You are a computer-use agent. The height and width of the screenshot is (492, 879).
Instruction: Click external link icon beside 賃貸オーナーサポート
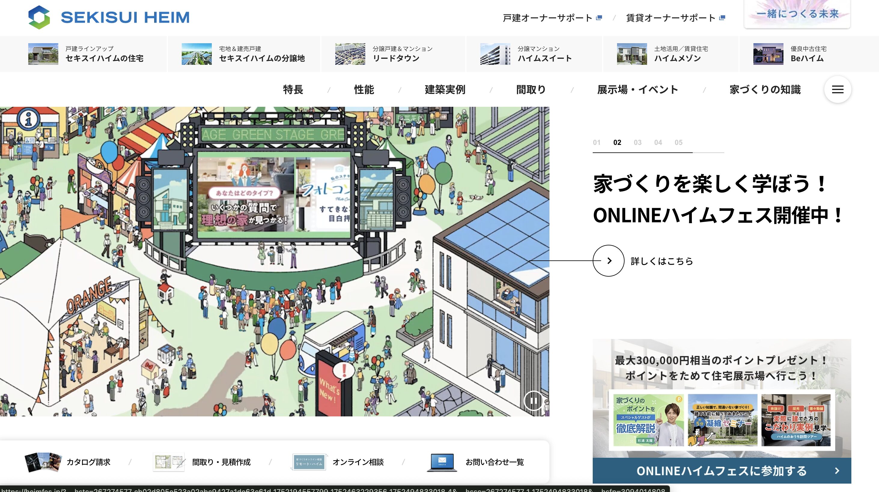722,18
